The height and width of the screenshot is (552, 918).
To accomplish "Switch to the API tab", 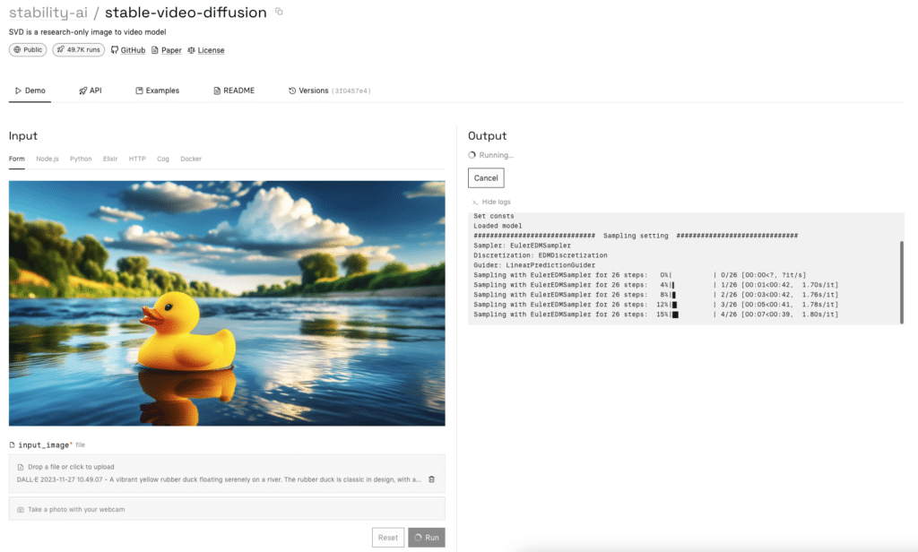I will pos(91,91).
